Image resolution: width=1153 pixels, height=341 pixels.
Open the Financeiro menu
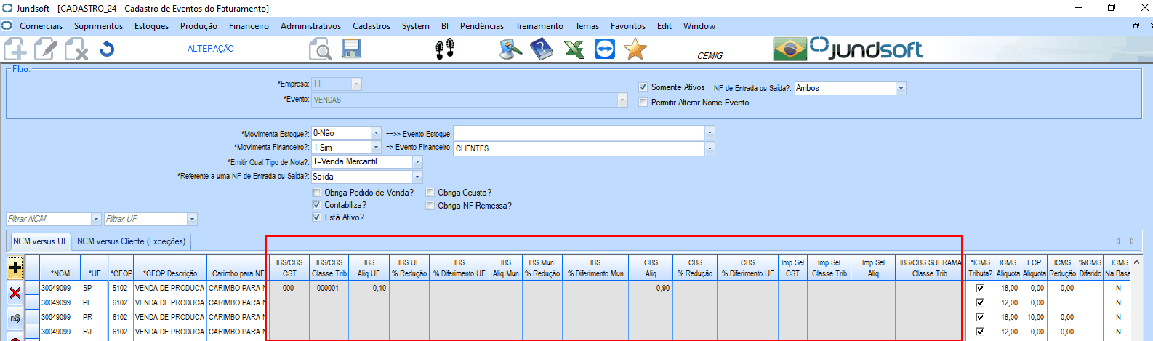[249, 26]
